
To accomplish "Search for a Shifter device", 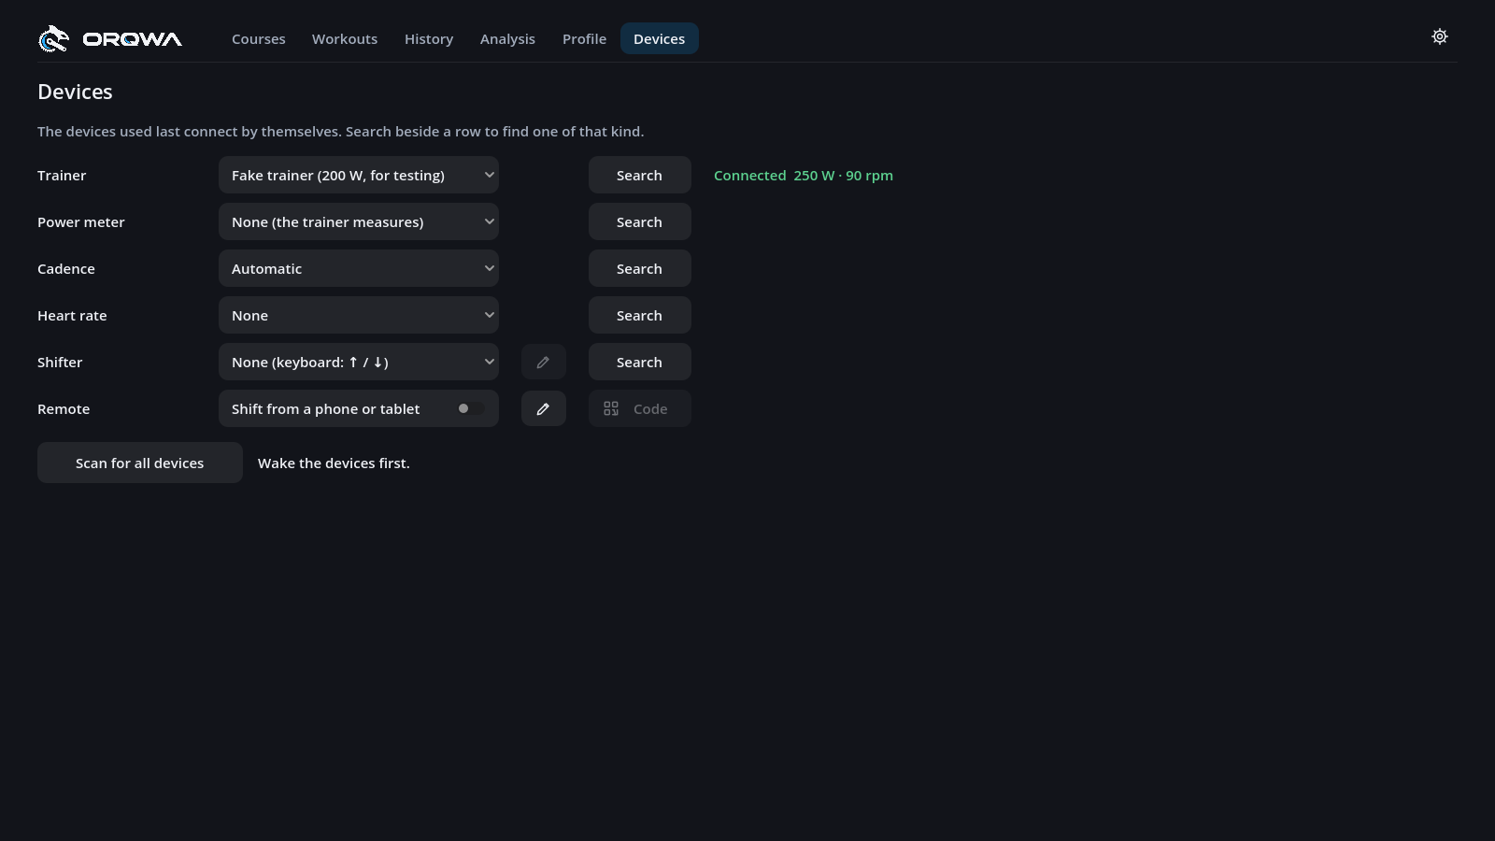I will [640, 362].
